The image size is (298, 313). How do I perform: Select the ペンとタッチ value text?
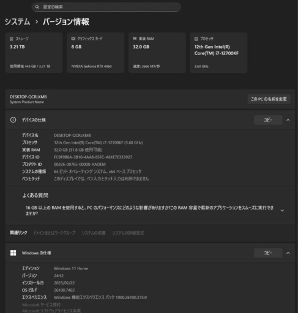coord(102,179)
